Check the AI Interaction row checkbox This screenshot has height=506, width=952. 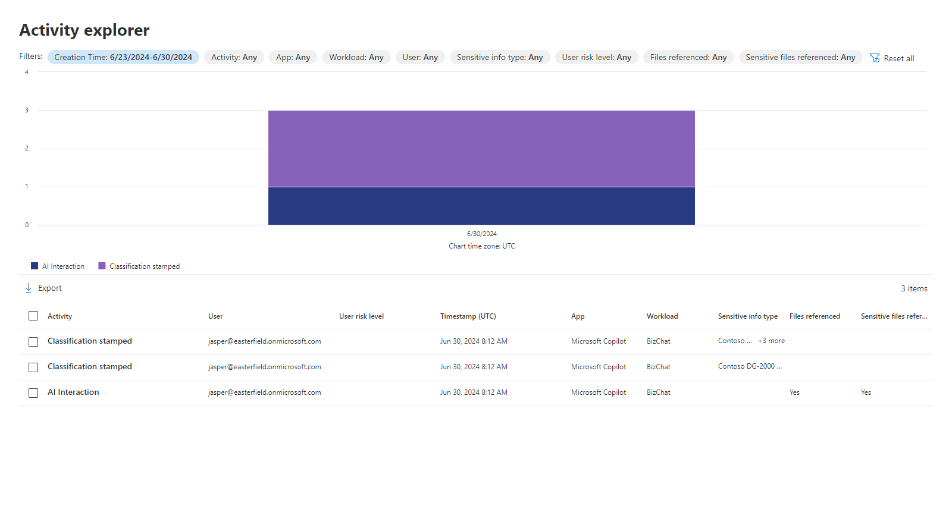(33, 392)
